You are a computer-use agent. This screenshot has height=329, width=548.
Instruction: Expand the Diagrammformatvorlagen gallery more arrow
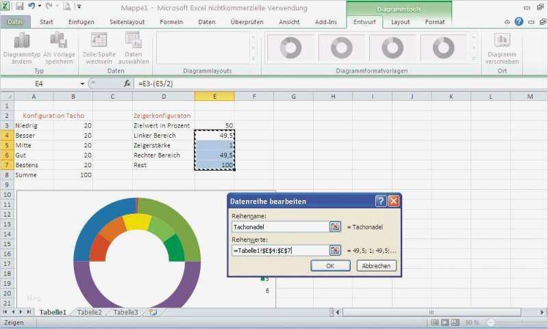(474, 59)
